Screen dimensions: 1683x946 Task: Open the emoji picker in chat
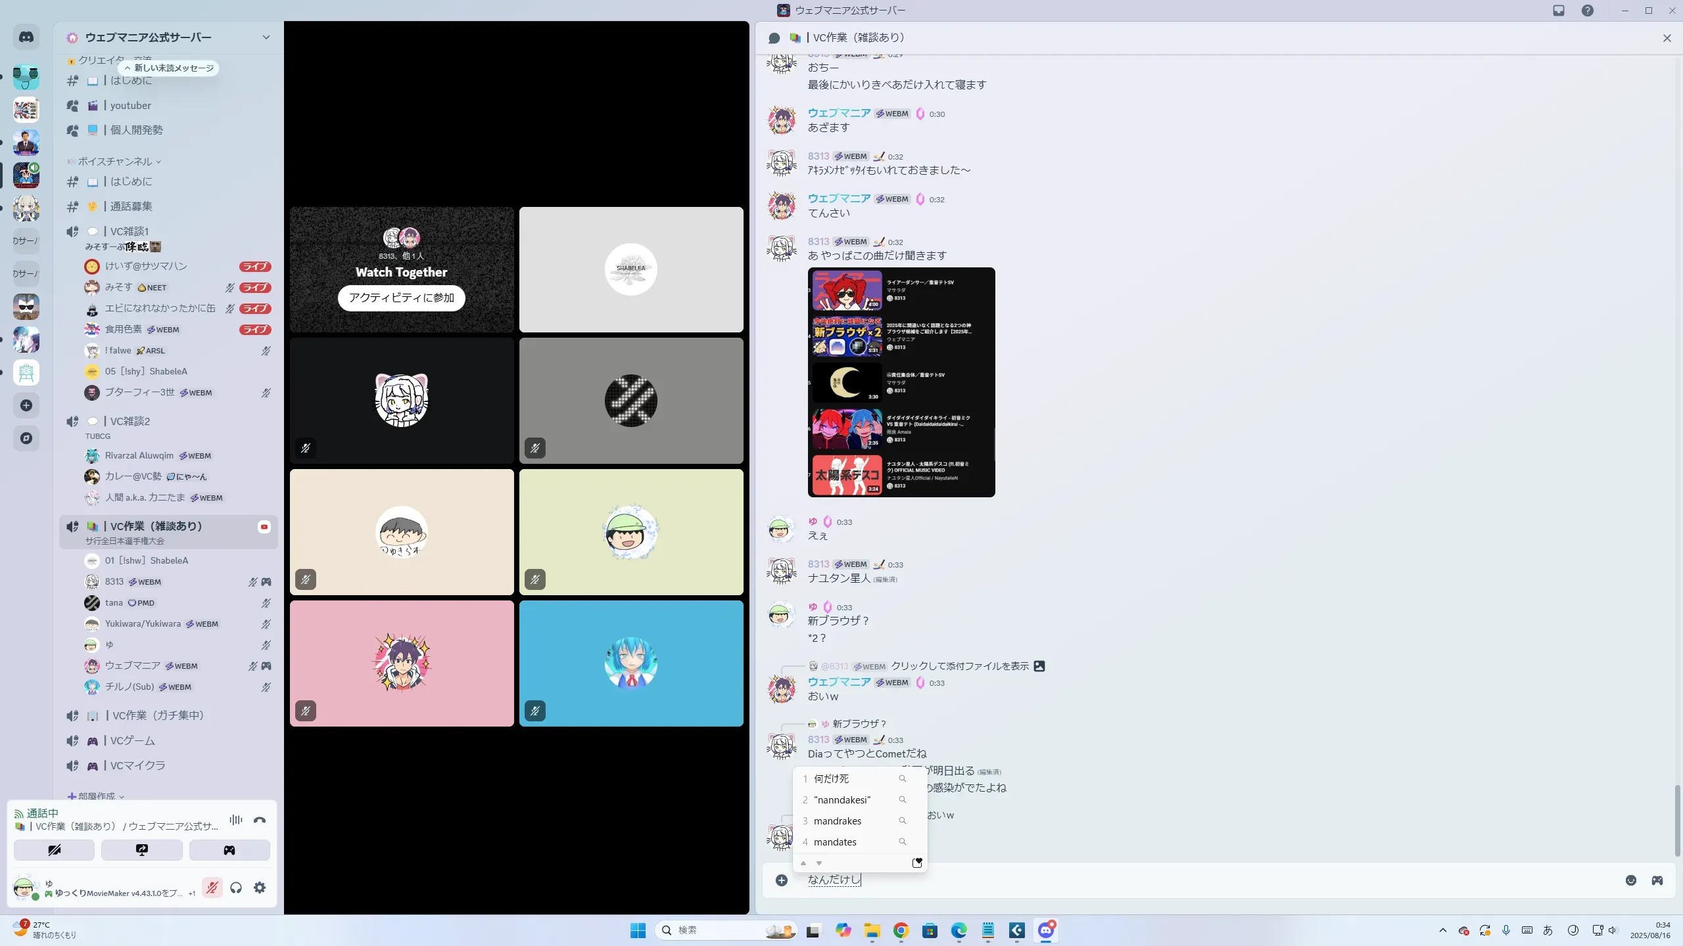click(x=1630, y=880)
